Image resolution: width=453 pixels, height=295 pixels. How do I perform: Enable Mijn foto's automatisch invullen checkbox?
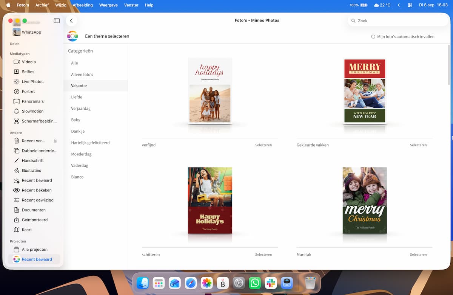pyautogui.click(x=373, y=37)
